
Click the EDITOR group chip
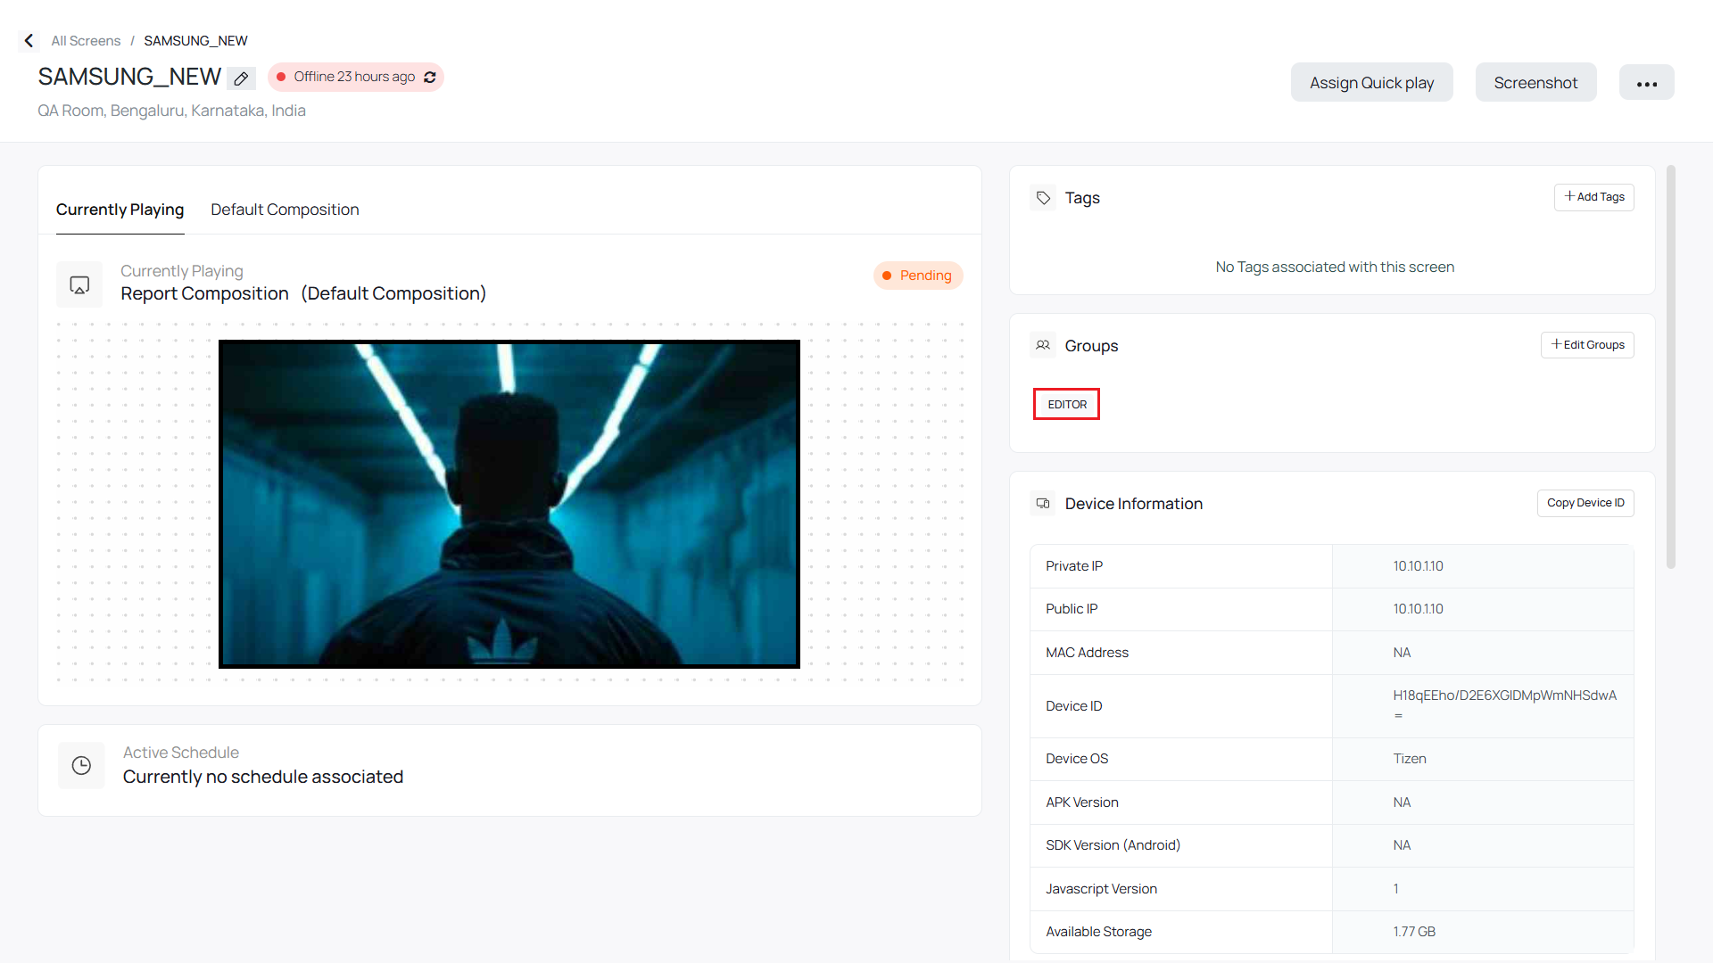click(1066, 405)
